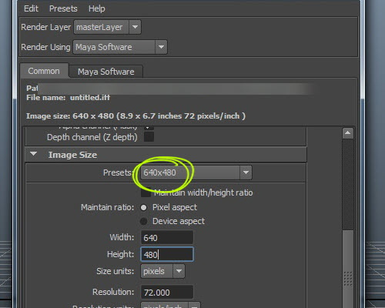This screenshot has width=385, height=308.
Task: Open the Image Size Presets 640x480 dropdown
Action: click(x=196, y=172)
